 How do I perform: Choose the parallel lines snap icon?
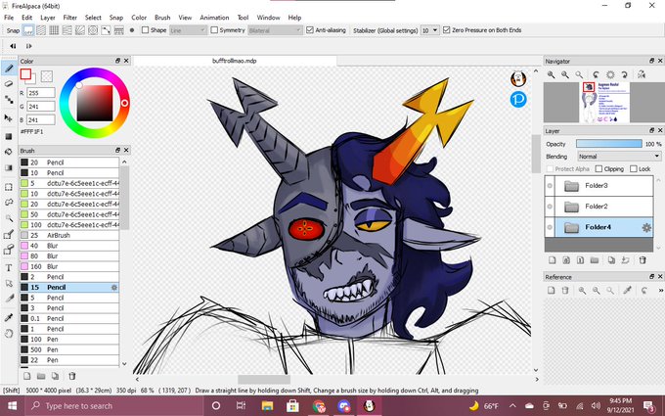tap(41, 30)
